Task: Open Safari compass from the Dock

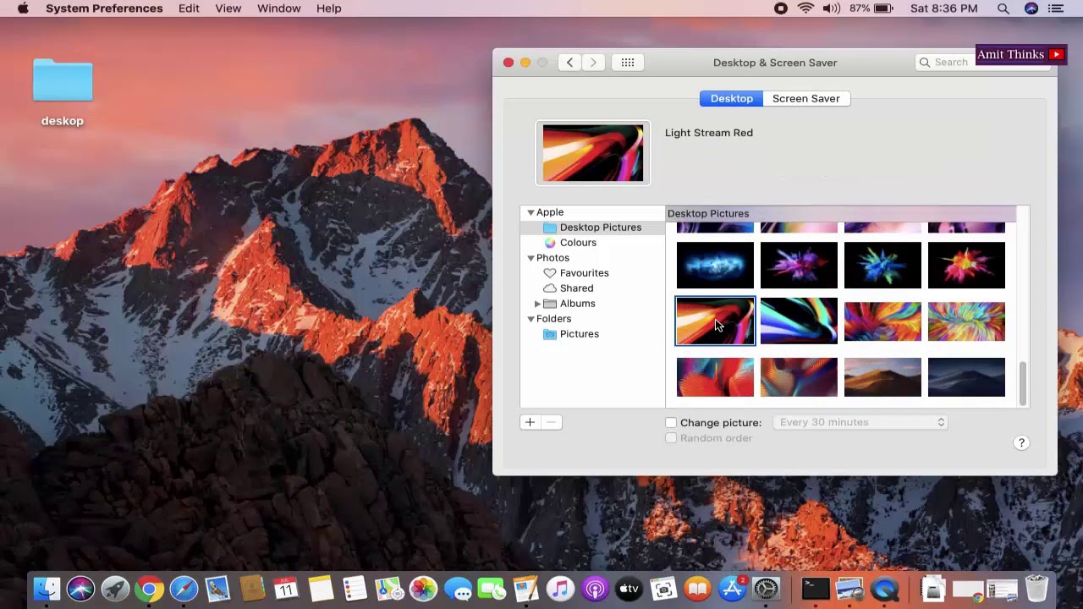Action: click(x=184, y=589)
